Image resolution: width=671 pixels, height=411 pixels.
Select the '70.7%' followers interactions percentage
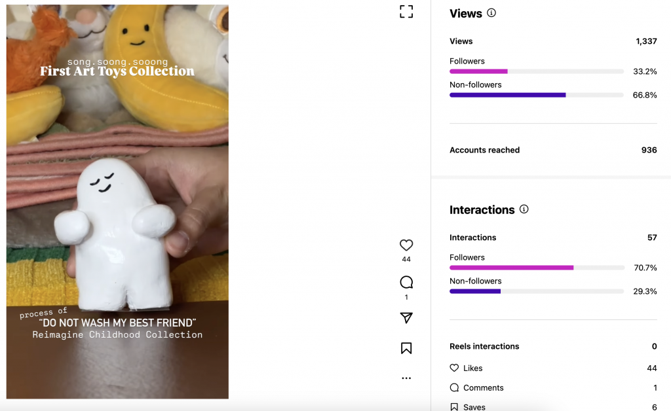click(x=645, y=268)
